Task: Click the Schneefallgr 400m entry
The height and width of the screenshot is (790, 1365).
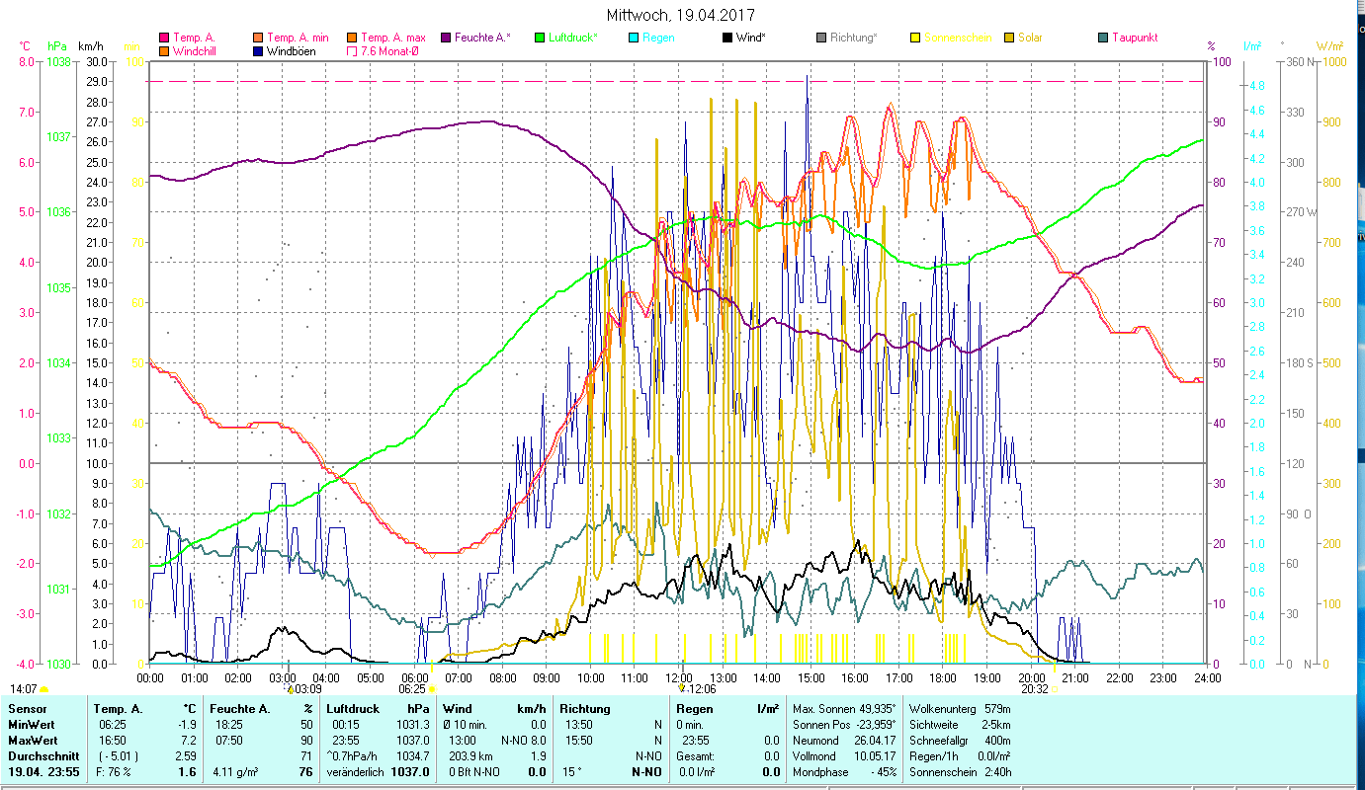Action: click(x=960, y=741)
